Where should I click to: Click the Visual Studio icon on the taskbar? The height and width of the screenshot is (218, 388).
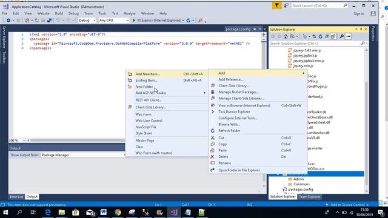coord(174,213)
